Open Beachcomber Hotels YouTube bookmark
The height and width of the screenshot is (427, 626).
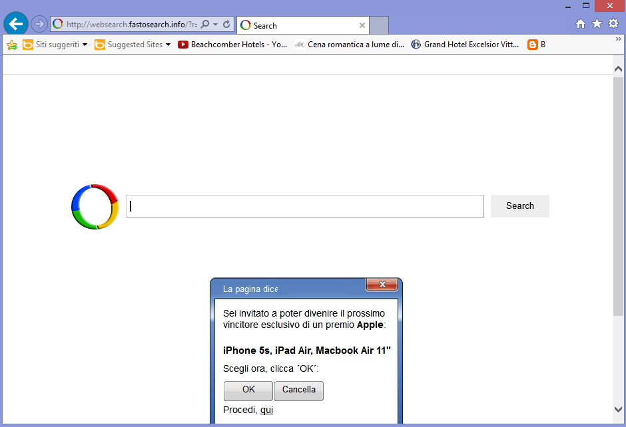point(232,45)
